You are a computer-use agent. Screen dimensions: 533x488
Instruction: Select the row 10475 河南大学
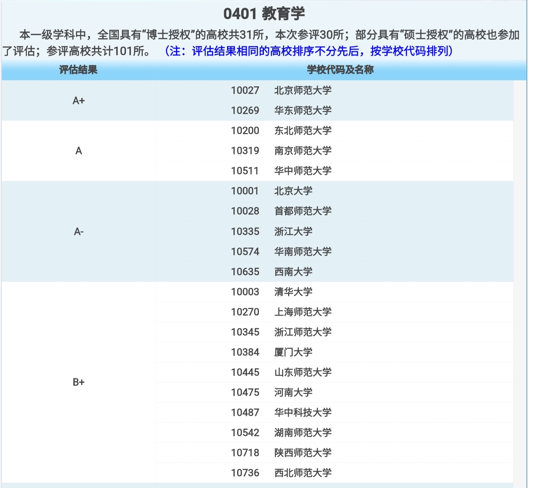point(334,392)
